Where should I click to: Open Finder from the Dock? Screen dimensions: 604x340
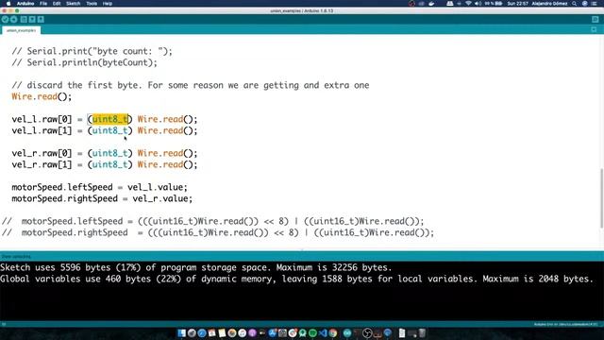coord(181,333)
